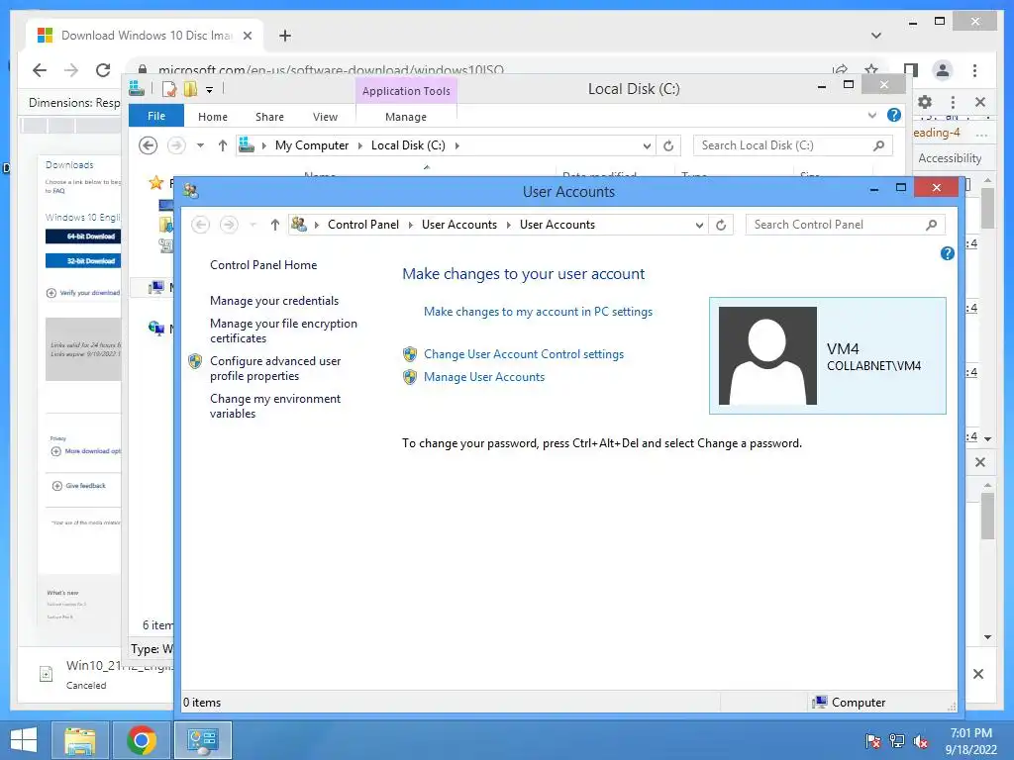This screenshot has width=1014, height=760.
Task: Expand Local Disk address bar history dropdown
Action: pyautogui.click(x=647, y=146)
